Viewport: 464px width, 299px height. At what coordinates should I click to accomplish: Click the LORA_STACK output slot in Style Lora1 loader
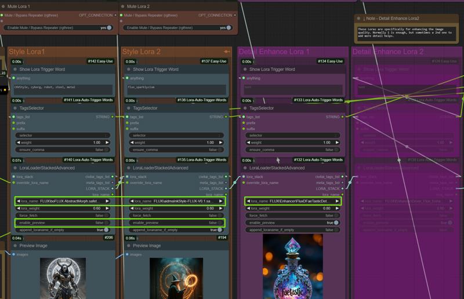click(113, 189)
